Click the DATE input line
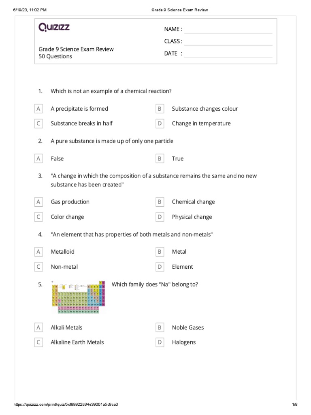This screenshot has height=415, width=311. pos(228,53)
